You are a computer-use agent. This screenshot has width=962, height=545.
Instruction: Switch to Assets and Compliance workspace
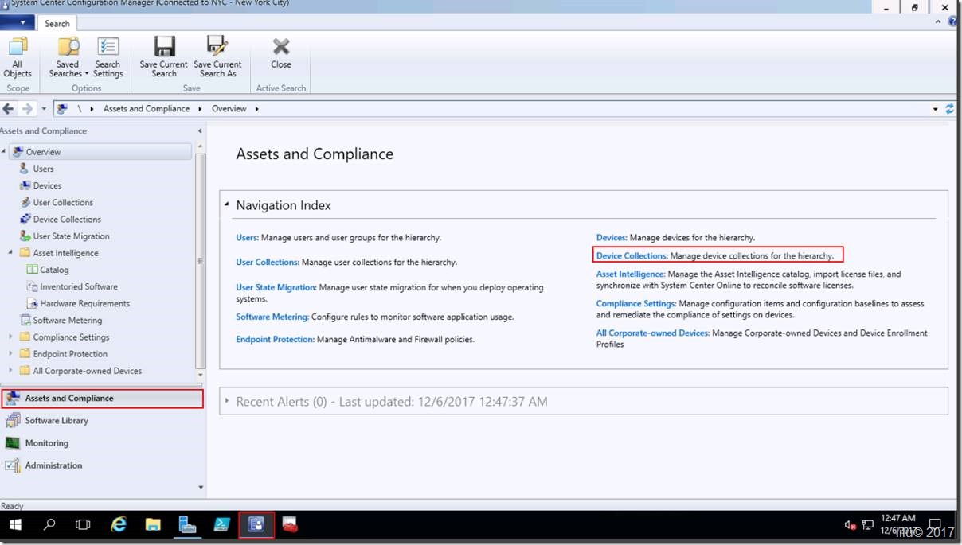(102, 398)
